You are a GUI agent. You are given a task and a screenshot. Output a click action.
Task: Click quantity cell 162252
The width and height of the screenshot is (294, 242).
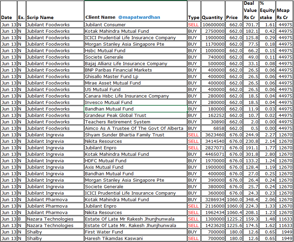[x=213, y=115]
